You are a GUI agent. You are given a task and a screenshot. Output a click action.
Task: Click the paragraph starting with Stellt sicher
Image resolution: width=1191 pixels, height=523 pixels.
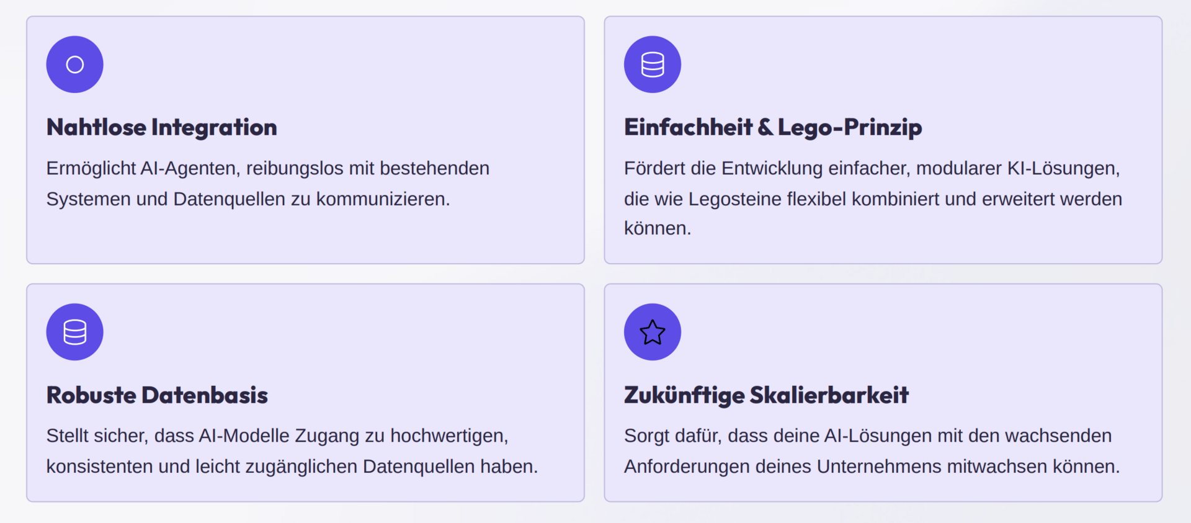(292, 451)
